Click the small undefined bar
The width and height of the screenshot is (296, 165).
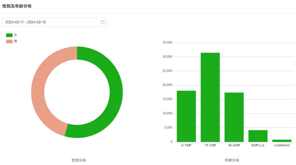[x=282, y=141]
